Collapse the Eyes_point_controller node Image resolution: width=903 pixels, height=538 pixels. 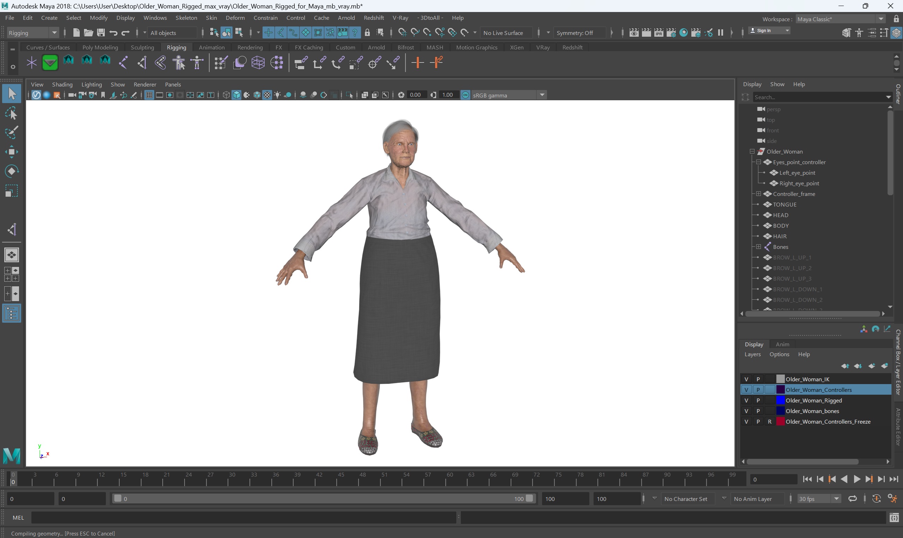click(x=758, y=162)
